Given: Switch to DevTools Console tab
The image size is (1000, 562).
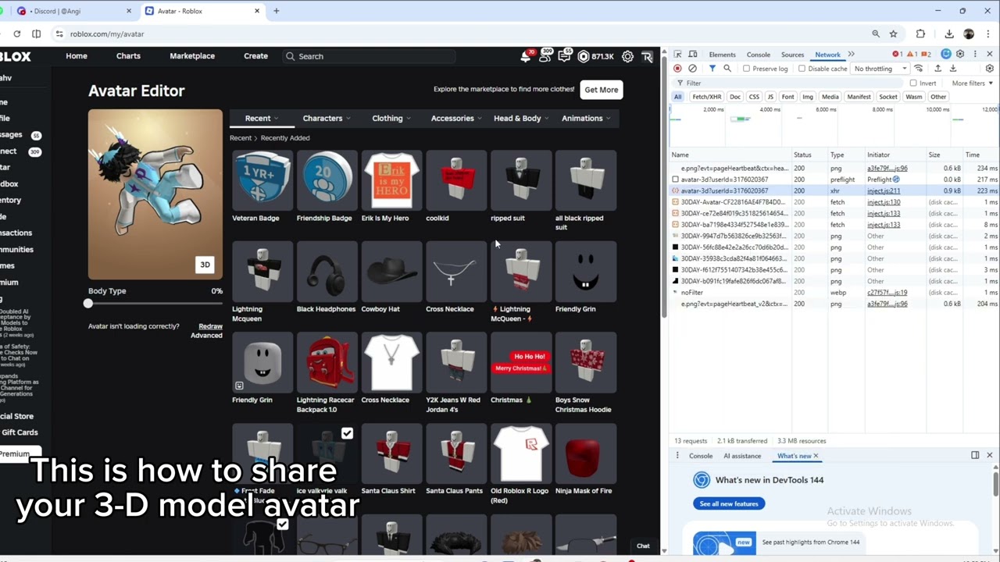Looking at the screenshot, I should [759, 55].
